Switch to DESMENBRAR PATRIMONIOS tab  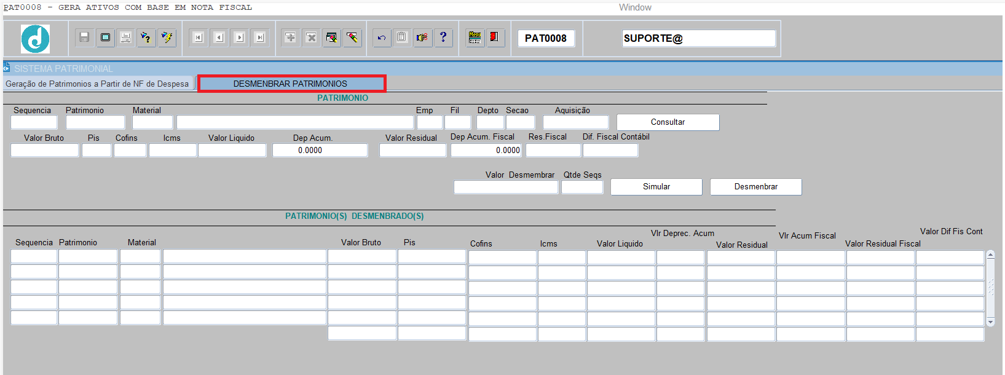click(x=291, y=84)
